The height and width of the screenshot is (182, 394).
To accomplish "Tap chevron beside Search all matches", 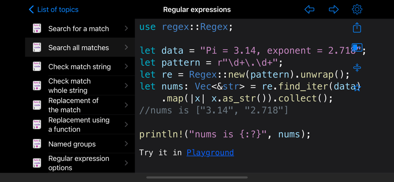I will 126,47.
